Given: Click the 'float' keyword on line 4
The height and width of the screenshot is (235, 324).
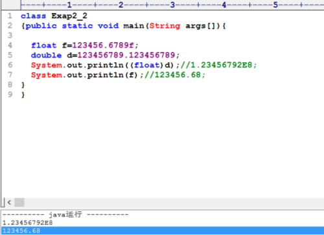Looking at the screenshot, I should coord(44,45).
